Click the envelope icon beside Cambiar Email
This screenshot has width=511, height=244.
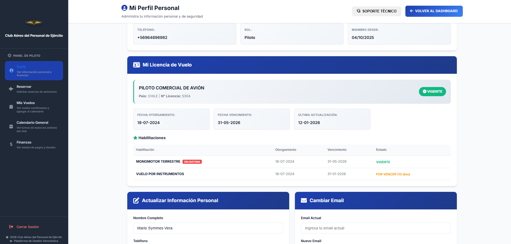coord(304,200)
